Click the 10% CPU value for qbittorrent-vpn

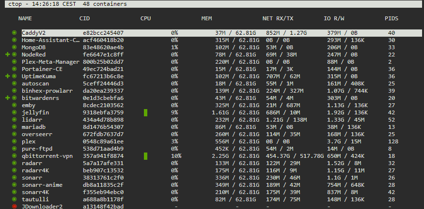pyautogui.click(x=176, y=156)
